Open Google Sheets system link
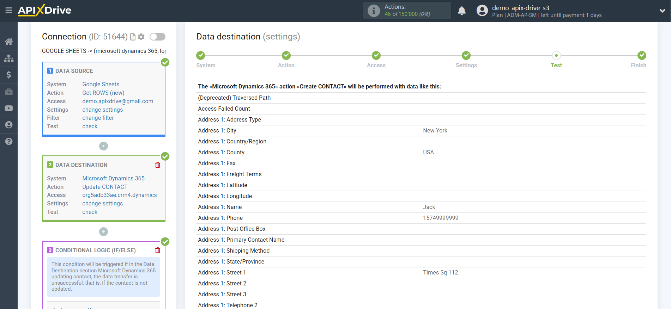671x309 pixels. [101, 84]
